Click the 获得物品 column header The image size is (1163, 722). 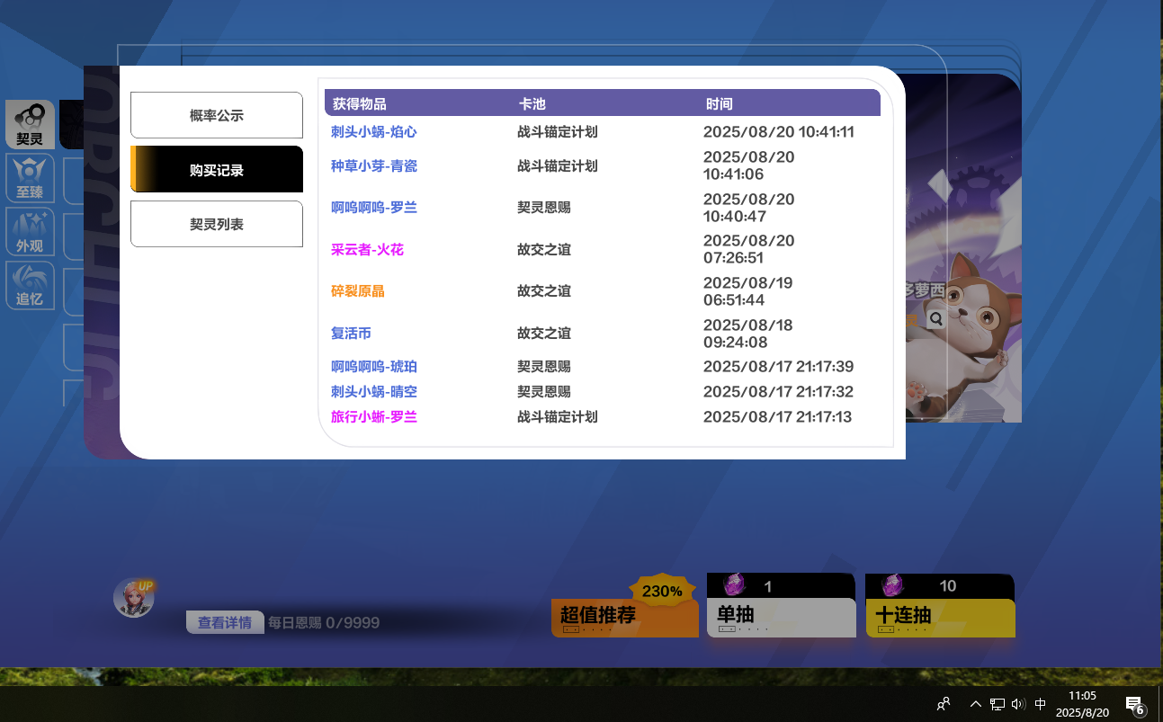pyautogui.click(x=360, y=104)
